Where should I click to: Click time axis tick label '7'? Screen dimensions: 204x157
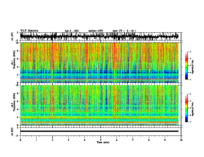tap(133, 140)
